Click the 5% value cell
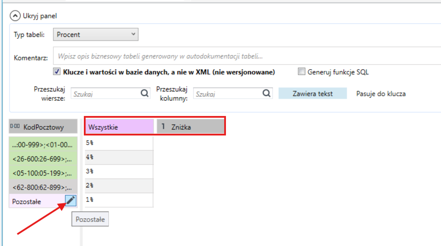 coord(119,143)
